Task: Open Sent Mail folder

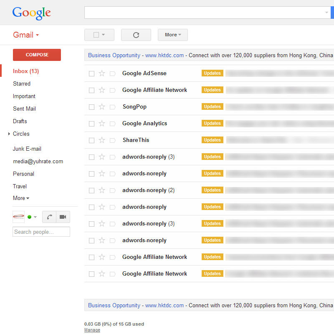Action: (24, 109)
